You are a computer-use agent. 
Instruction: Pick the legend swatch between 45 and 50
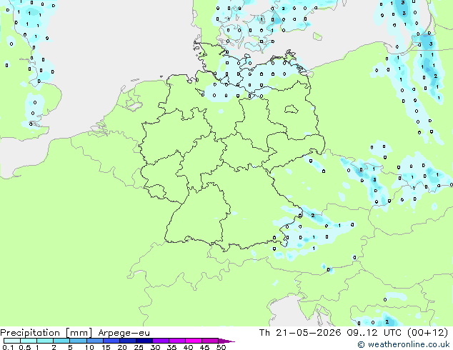coord(210,341)
